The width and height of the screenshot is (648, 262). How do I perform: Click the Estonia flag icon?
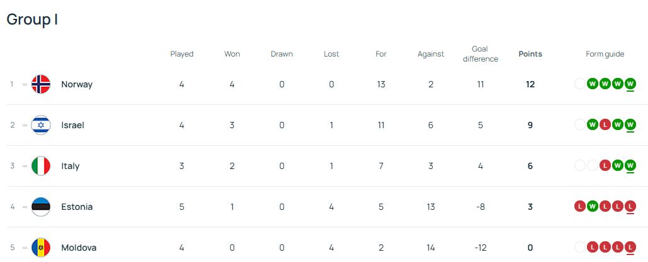click(x=41, y=207)
